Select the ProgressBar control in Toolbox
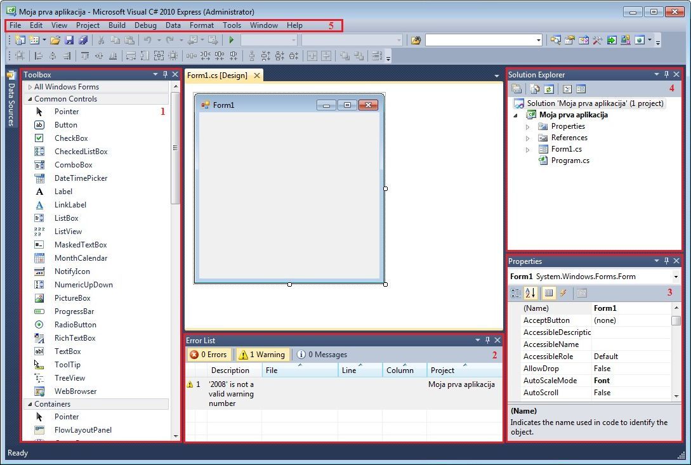Image resolution: width=691 pixels, height=465 pixels. click(x=74, y=311)
